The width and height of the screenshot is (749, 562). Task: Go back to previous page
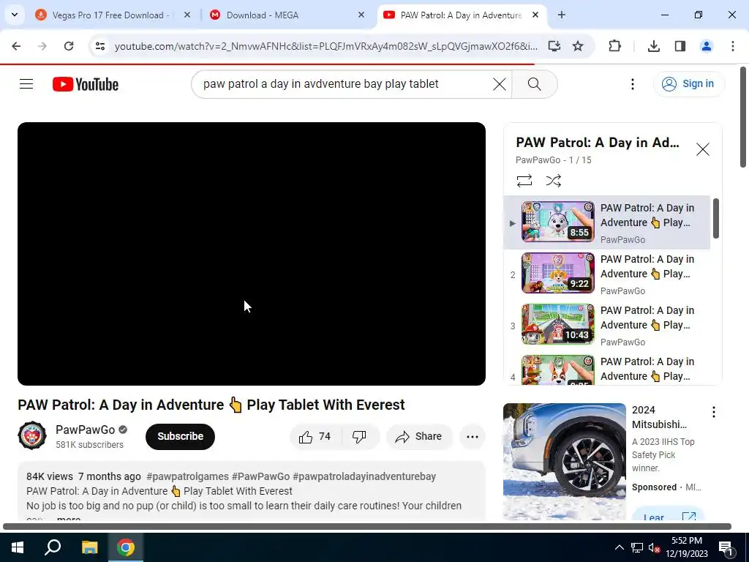coord(16,46)
